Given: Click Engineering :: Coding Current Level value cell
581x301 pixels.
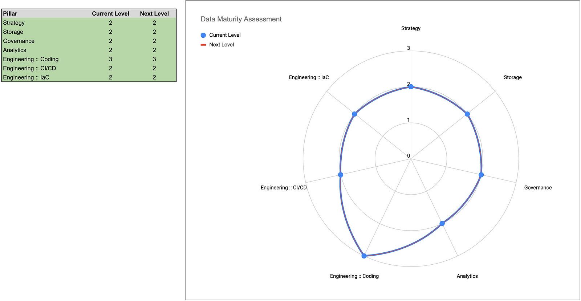Looking at the screenshot, I should point(110,59).
